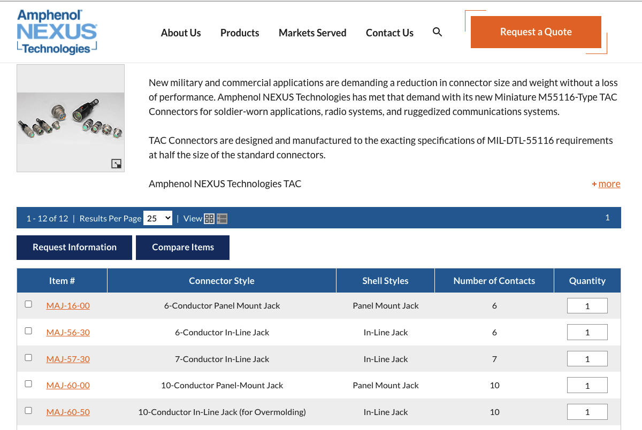Open the site search
The width and height of the screenshot is (642, 430).
(x=437, y=32)
